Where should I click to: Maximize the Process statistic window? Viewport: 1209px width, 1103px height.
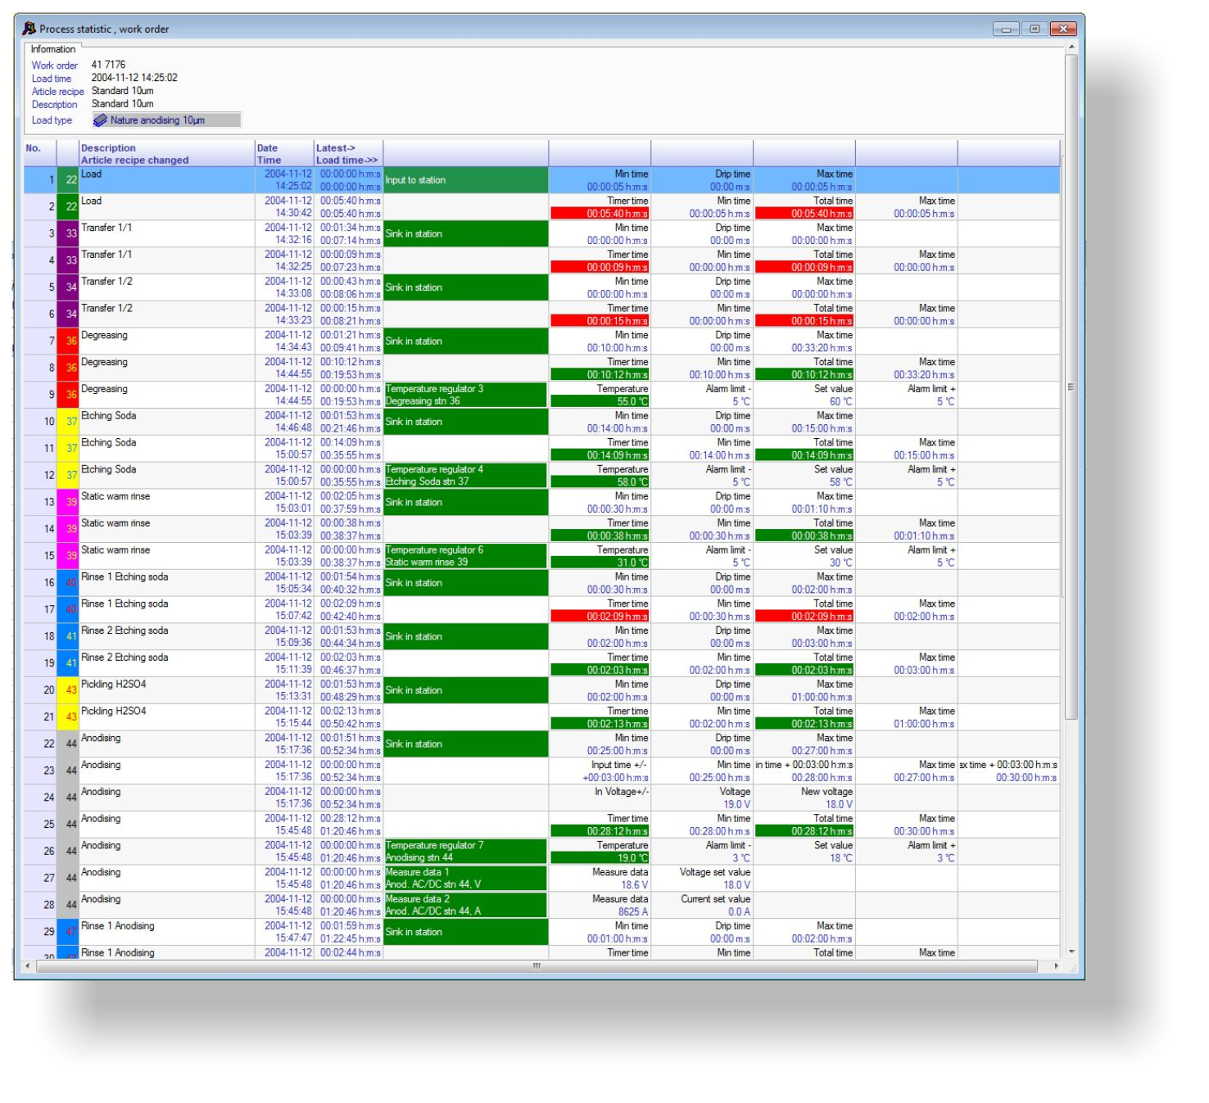[x=1035, y=29]
